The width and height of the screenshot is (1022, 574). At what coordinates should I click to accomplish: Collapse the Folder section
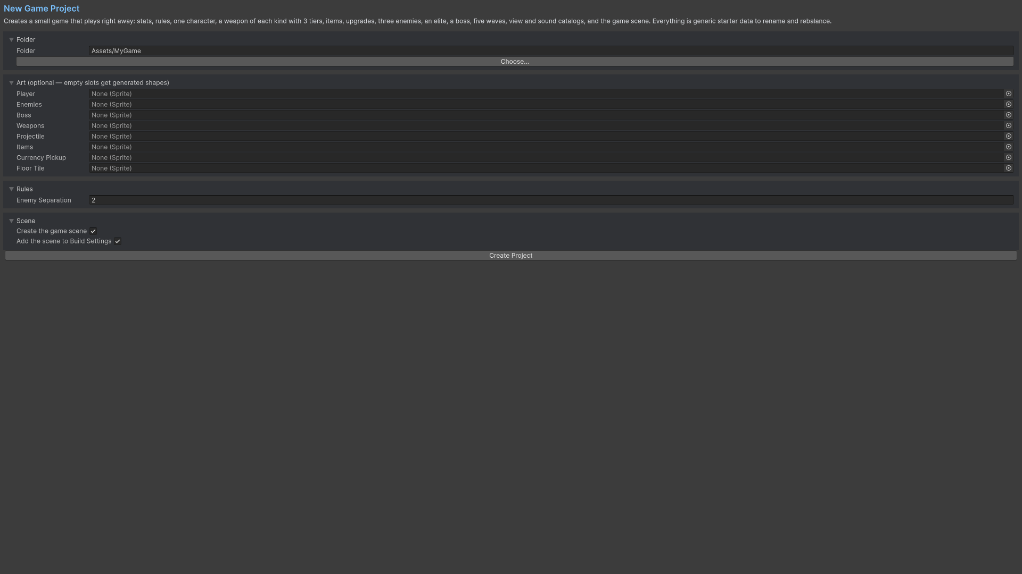pyautogui.click(x=11, y=40)
